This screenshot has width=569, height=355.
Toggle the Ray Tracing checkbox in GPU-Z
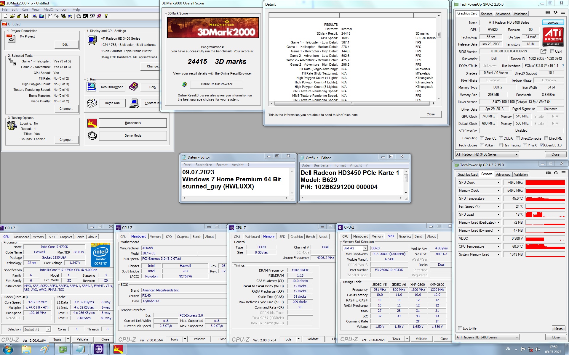tap(501, 145)
